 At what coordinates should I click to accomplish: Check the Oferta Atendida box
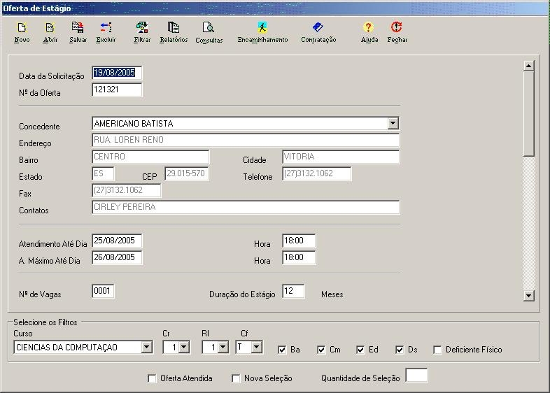point(152,378)
